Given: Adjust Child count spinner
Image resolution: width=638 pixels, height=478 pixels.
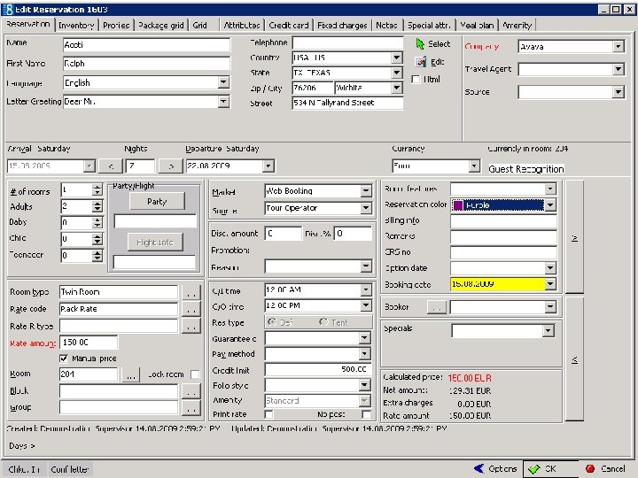Looking at the screenshot, I should tap(97, 239).
